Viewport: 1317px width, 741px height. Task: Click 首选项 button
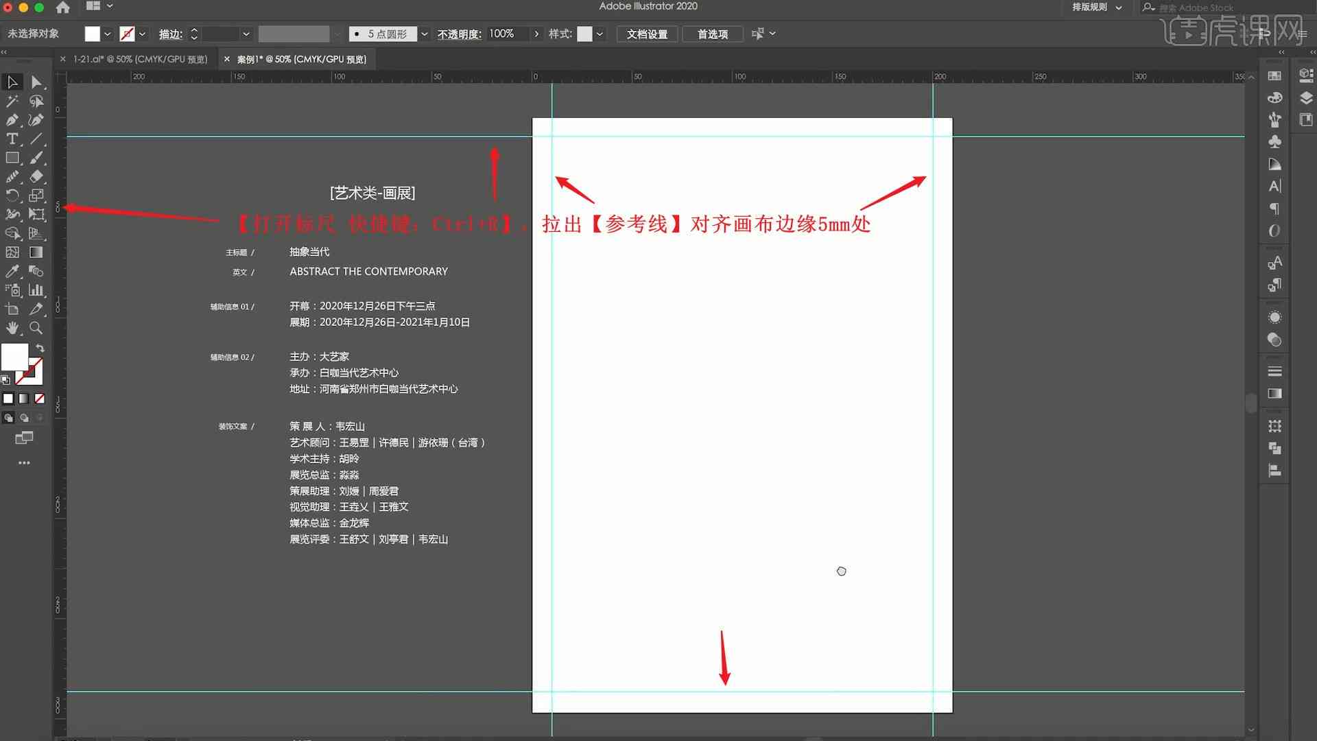click(x=713, y=34)
